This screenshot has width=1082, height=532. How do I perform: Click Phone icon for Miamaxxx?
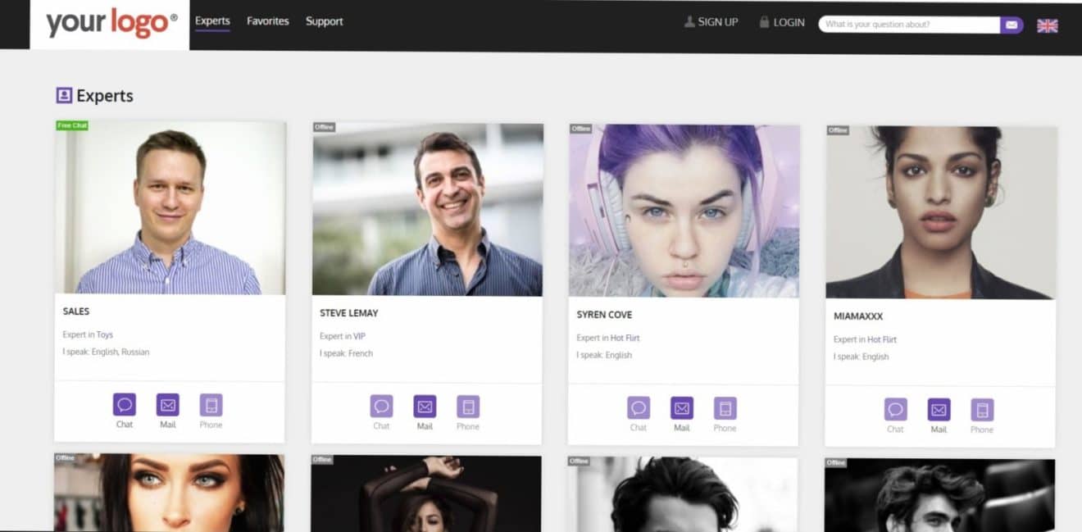tap(983, 410)
